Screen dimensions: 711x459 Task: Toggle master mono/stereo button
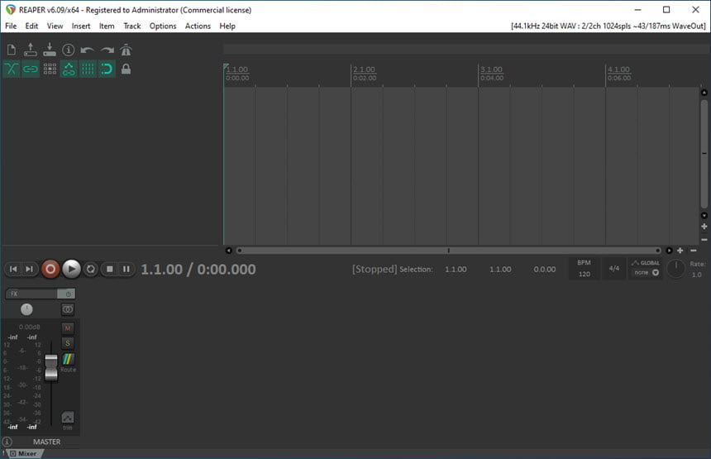point(68,309)
